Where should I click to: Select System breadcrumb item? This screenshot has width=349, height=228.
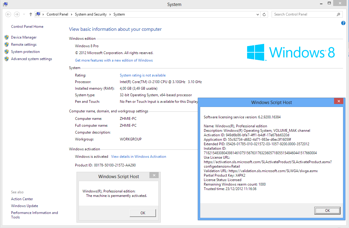tap(119, 14)
